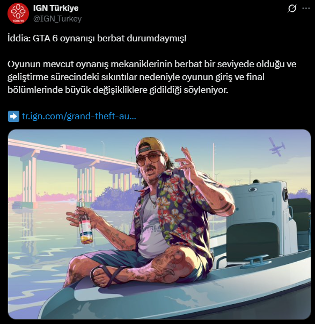Click the IGN Türkiye display name
This screenshot has height=324, width=315.
tap(56, 8)
